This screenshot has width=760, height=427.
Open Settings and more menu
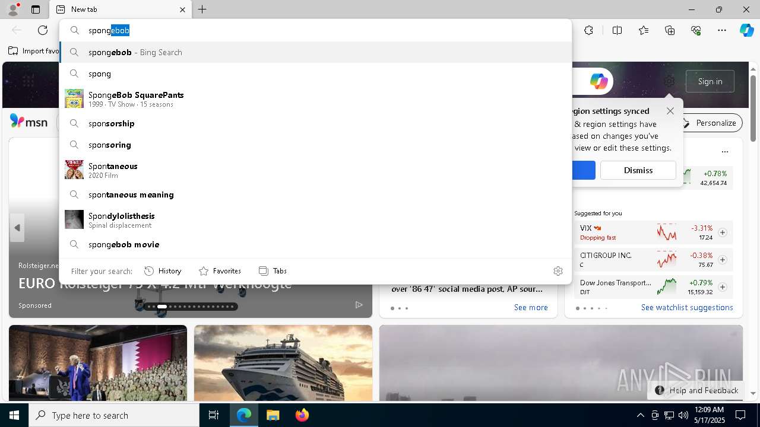[722, 30]
